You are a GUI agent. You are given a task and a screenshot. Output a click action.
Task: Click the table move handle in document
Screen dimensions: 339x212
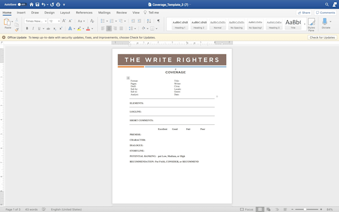[128, 78]
